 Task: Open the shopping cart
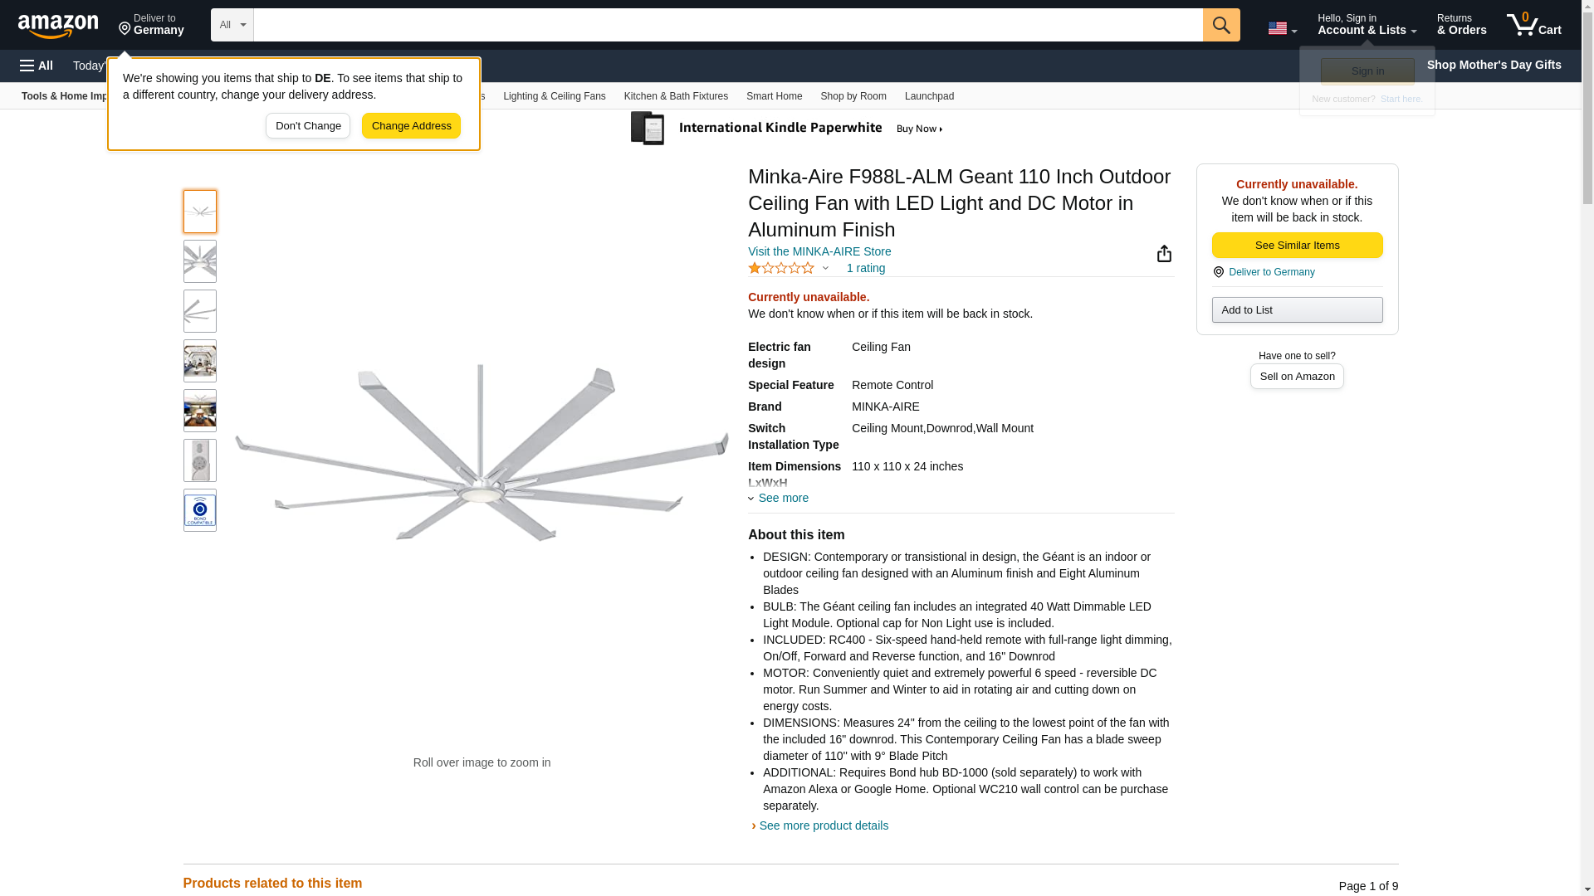coord(1533,25)
